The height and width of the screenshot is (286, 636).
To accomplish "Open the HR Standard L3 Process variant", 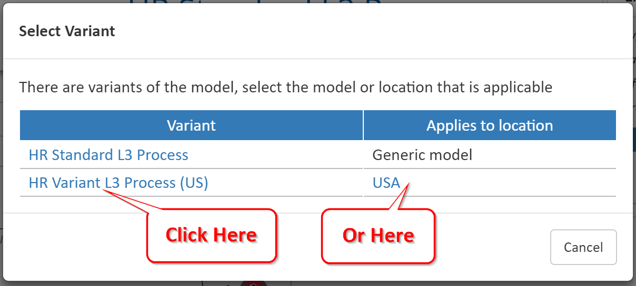I will (108, 155).
